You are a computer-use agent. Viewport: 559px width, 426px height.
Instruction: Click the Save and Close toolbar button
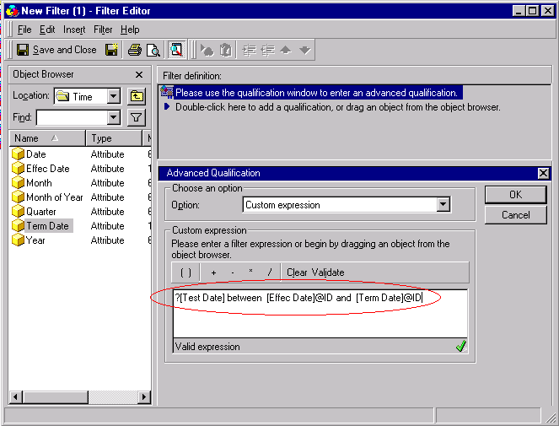pos(57,50)
